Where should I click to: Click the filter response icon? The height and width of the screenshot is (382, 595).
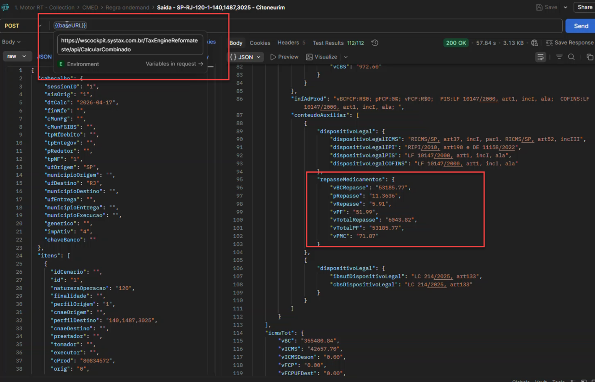559,57
